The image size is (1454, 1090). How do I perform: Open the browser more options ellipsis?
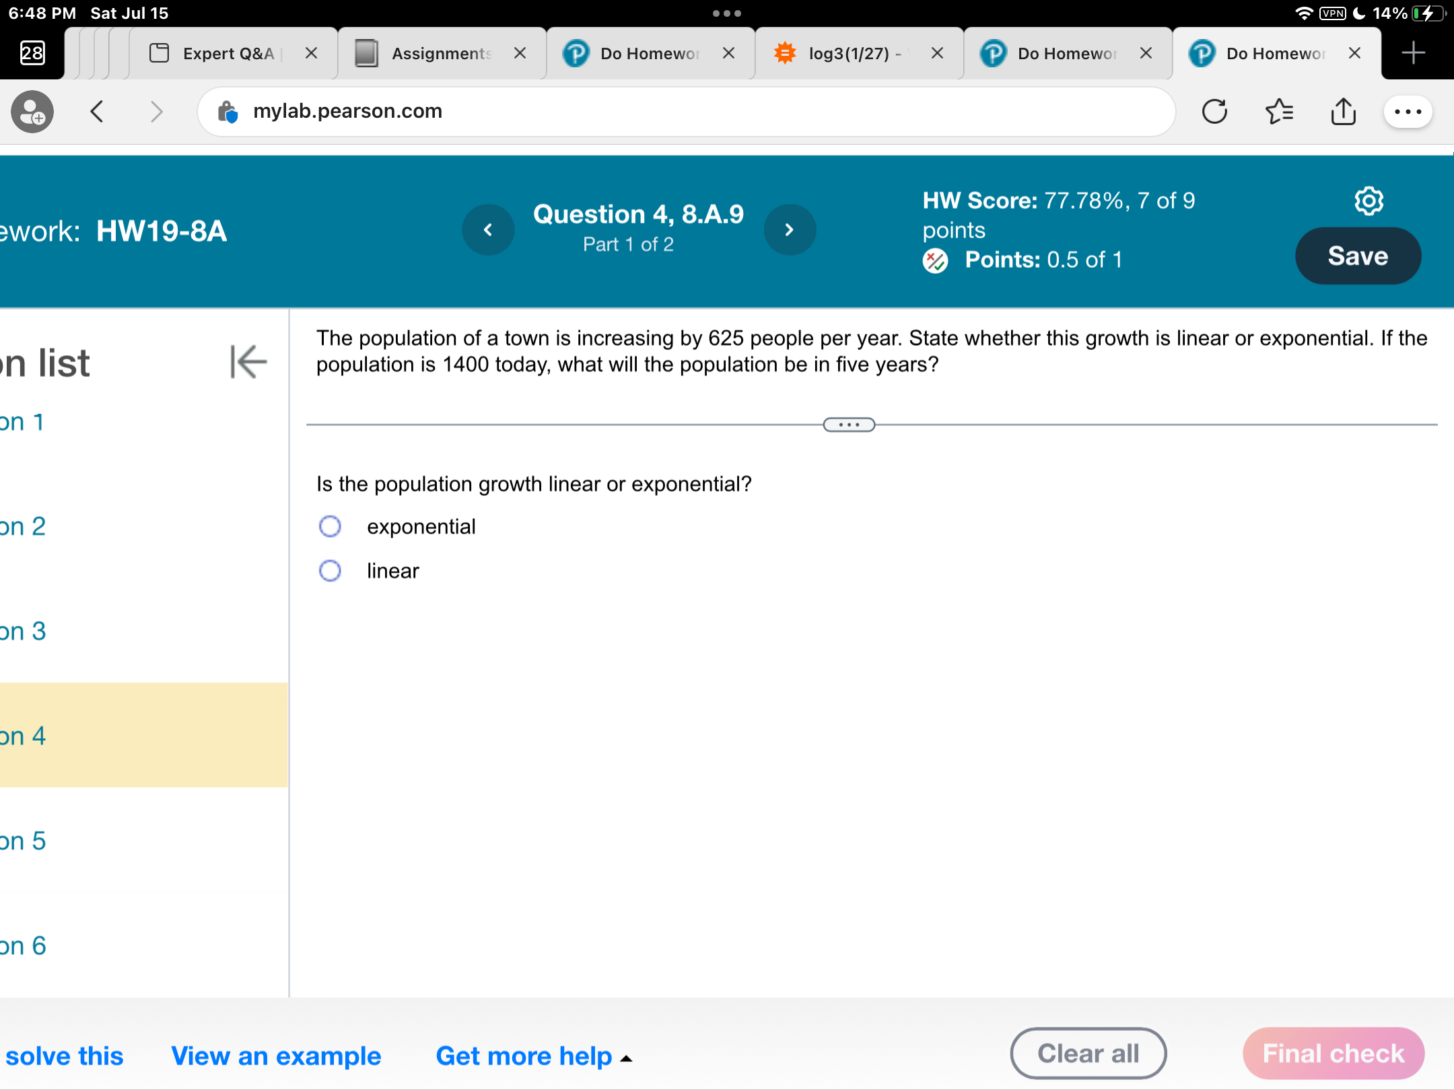[x=1408, y=112]
